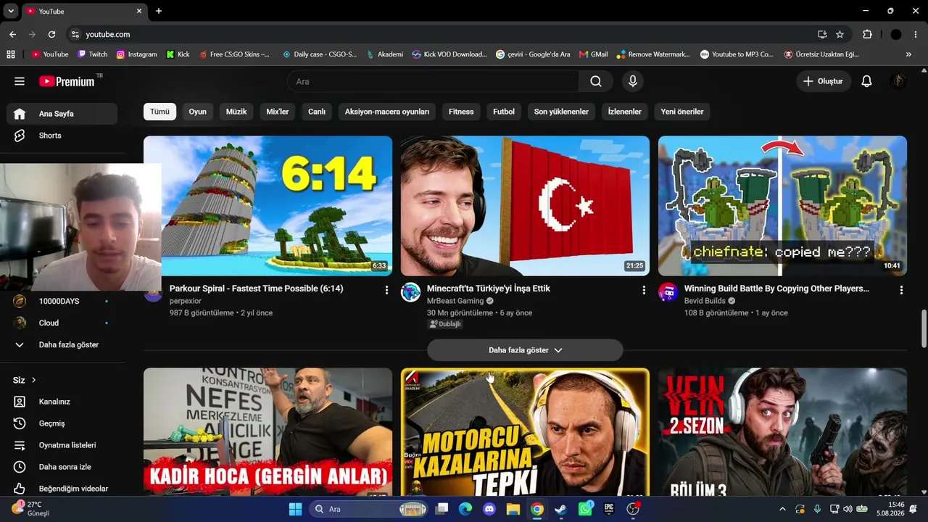
Task: Open Shorts from the sidebar
Action: (62, 136)
